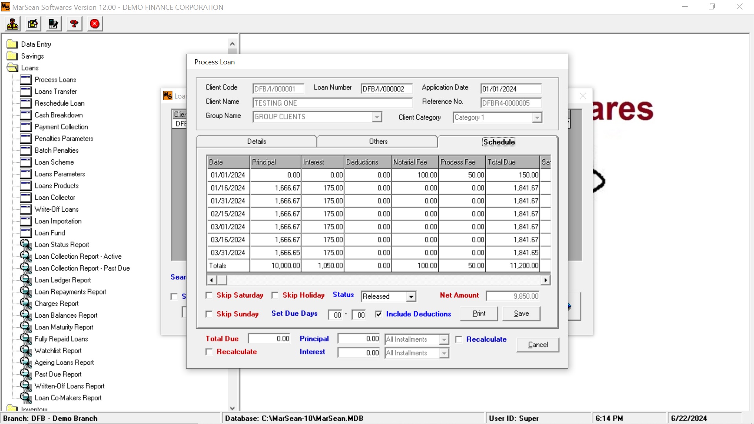
Task: Open the Payment Collection form icon
Action: click(26, 127)
